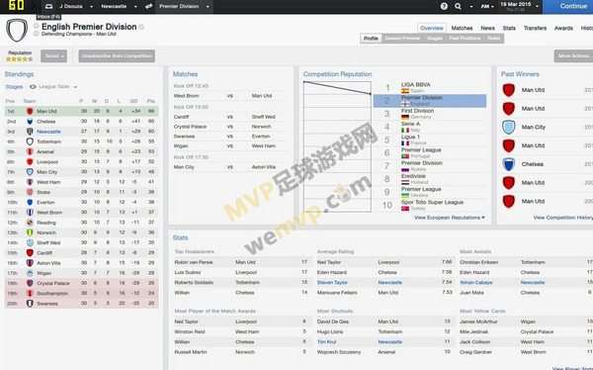Image resolution: width=593 pixels, height=370 pixels.
Task: Click James McArthur in Most Yellow Cards
Action: [x=478, y=322]
